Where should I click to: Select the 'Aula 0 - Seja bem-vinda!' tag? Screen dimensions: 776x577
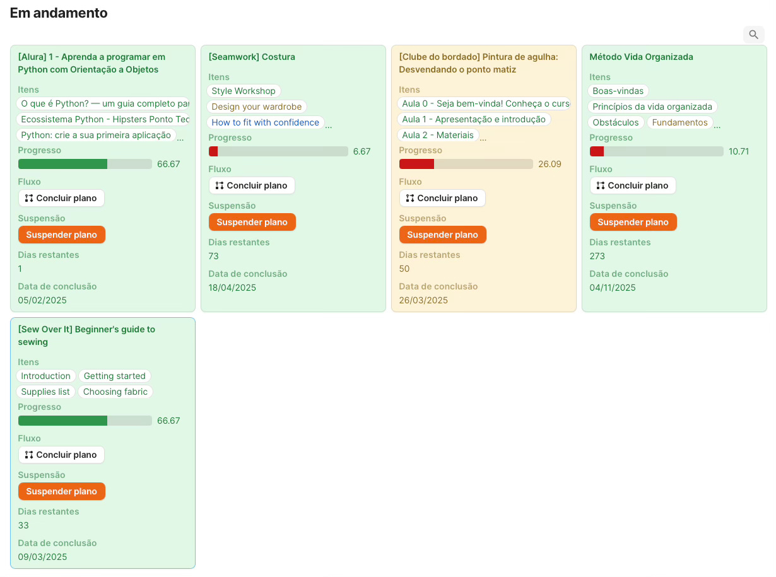485,103
